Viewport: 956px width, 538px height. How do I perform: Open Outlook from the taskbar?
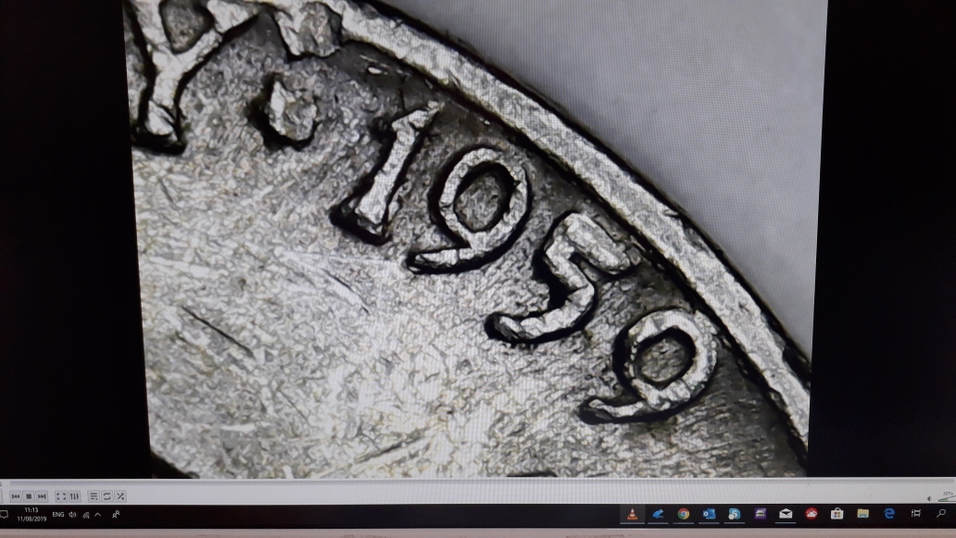click(x=709, y=514)
